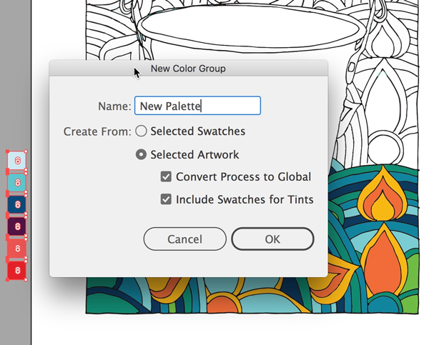Choose the Selected Artwork radio option
This screenshot has height=345, width=429.
(x=141, y=154)
